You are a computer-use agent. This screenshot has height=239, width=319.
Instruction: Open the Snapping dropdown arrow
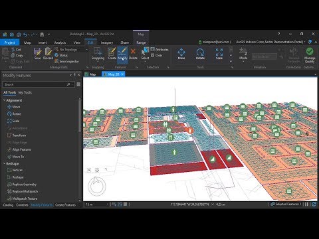[98, 62]
